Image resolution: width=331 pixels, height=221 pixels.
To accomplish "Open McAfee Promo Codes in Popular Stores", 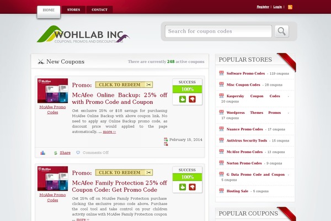I will coord(244,152).
